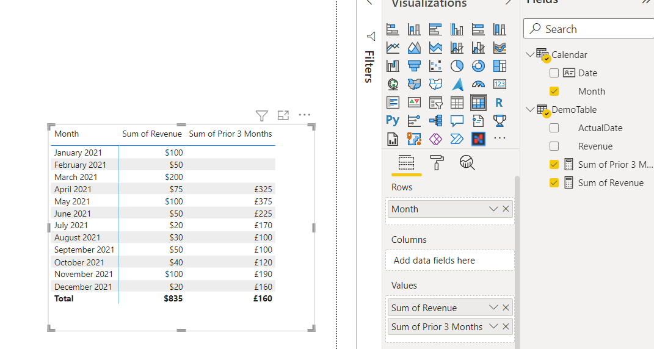Open More options on the matrix visual
The width and height of the screenshot is (654, 349).
(x=305, y=115)
